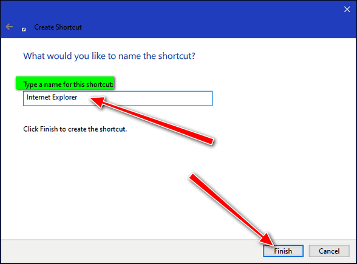The height and width of the screenshot is (264, 357).
Task: Click the 'Internet Explorer' text in the field
Action: pos(52,97)
